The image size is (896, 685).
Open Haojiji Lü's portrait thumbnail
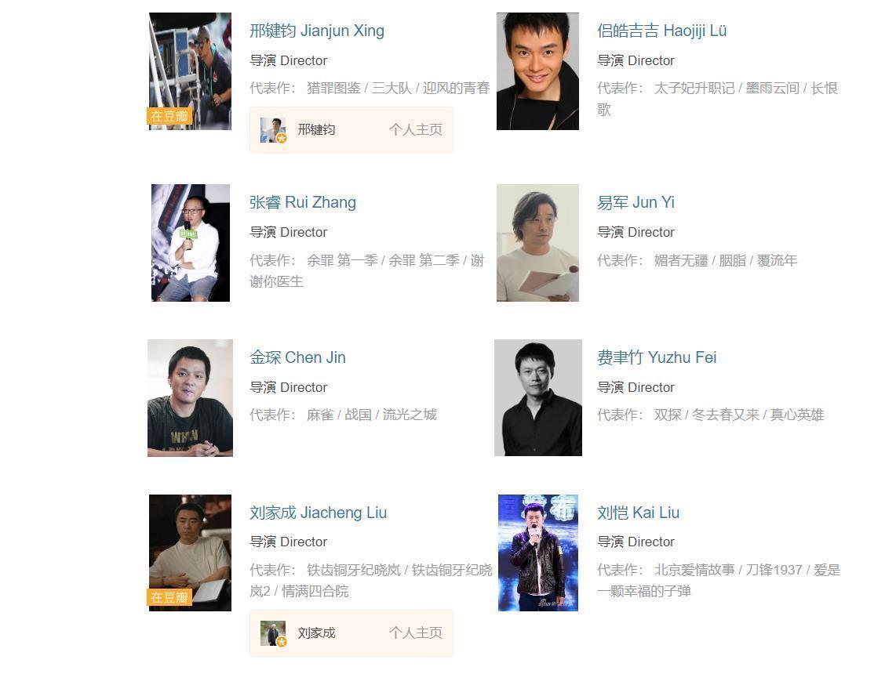(537, 71)
